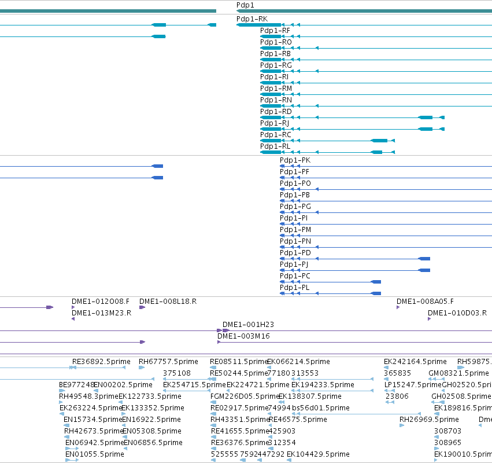Select the 365835 feature label
Viewport: 492px width, 463px height.
pos(398,373)
